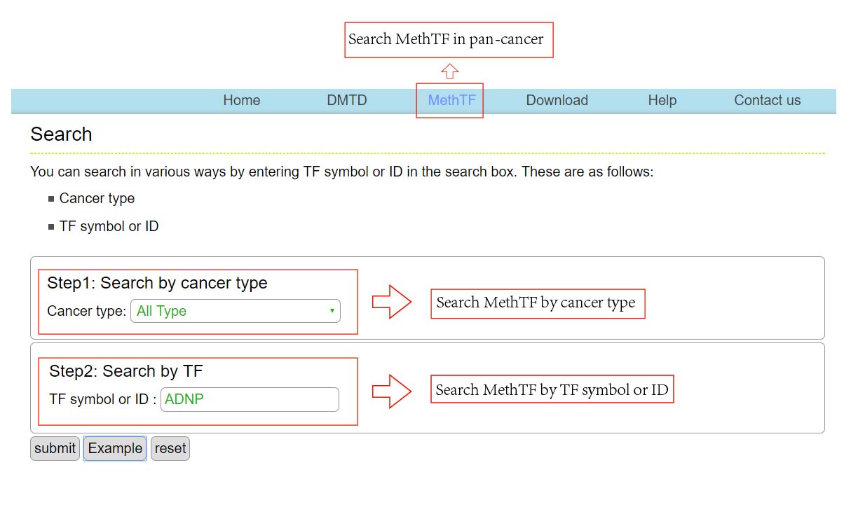
Task: Click the 'Cancer type' bullet list item
Action: coord(97,198)
